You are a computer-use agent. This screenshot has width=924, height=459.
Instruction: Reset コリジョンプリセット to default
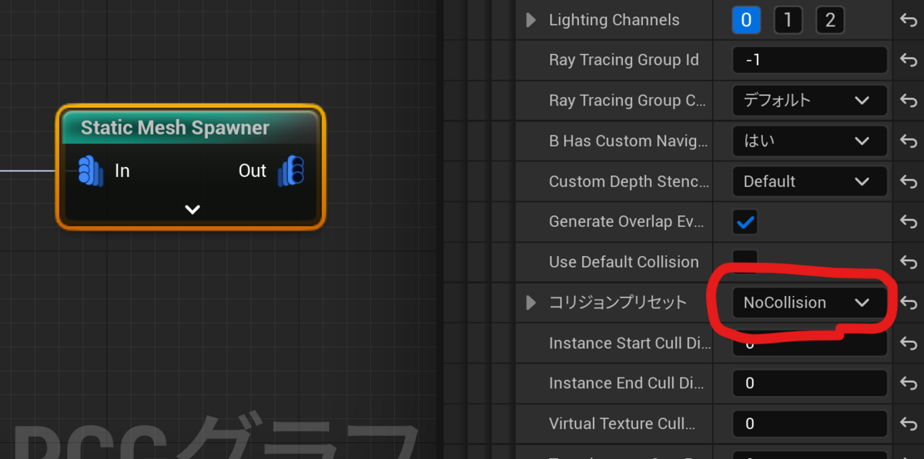point(908,303)
